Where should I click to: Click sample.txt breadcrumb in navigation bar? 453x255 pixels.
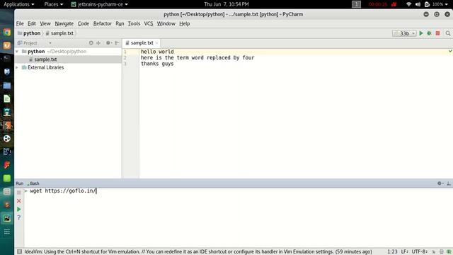pyautogui.click(x=59, y=33)
